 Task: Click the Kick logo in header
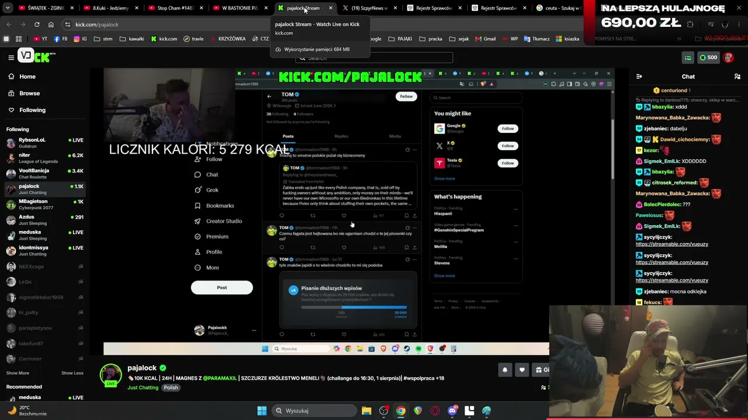point(36,56)
